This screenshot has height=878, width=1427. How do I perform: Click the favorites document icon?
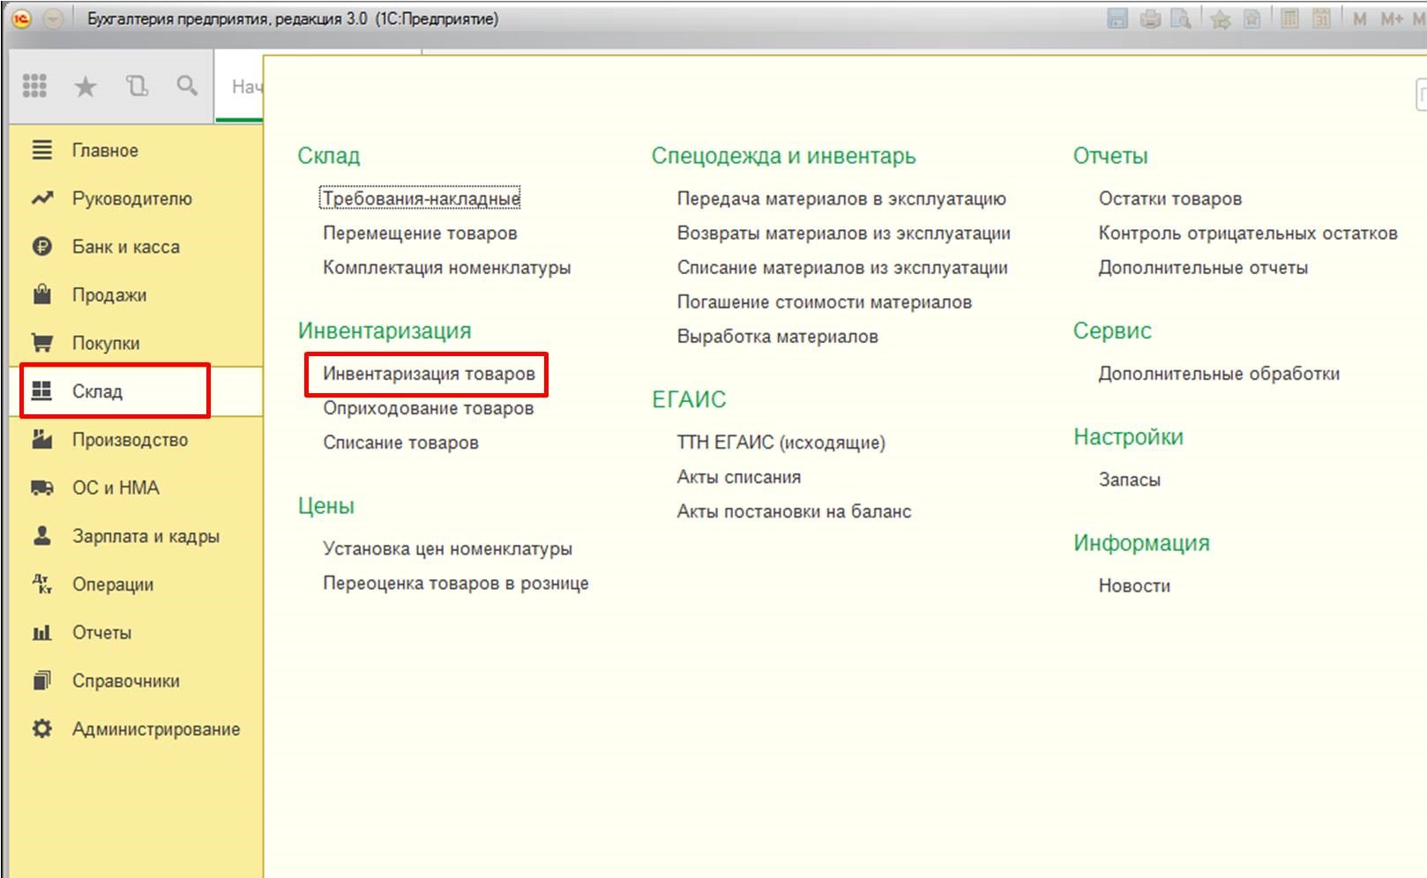pos(1251,19)
